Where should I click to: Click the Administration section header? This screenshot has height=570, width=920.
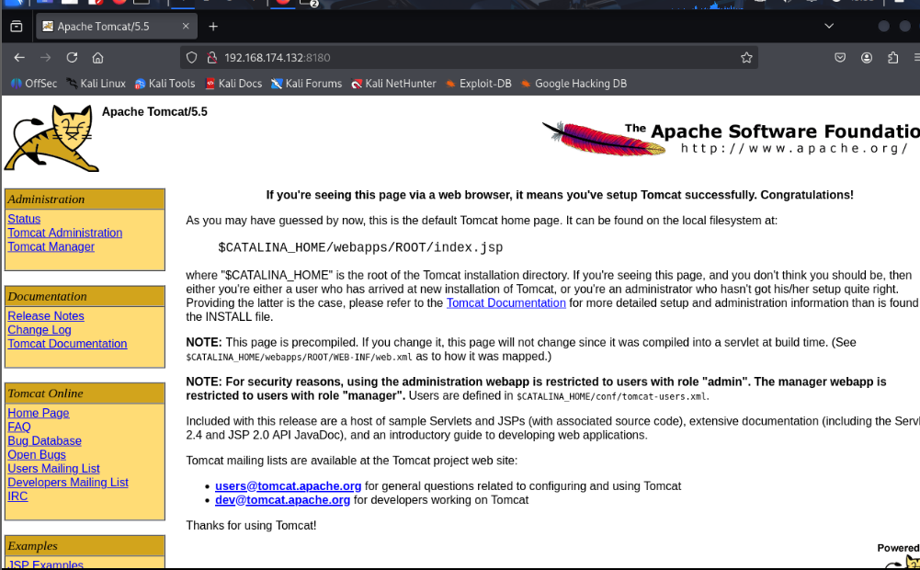(x=85, y=199)
